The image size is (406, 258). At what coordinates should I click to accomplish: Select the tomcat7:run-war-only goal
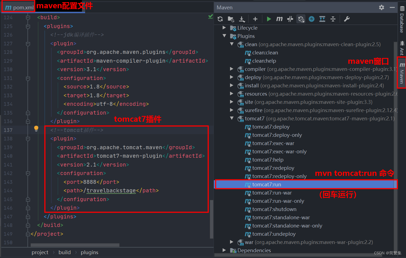point(278,201)
